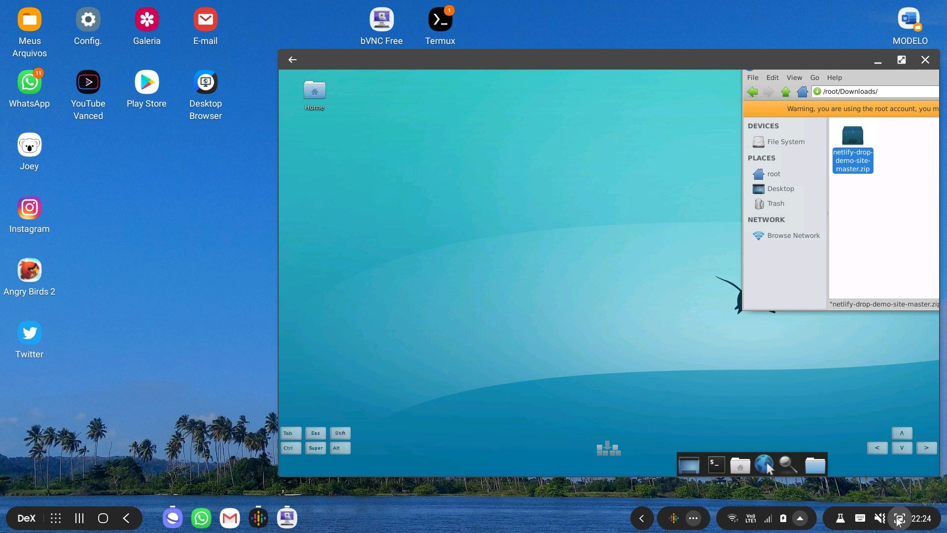
Task: Toggle the Shift modifier key
Action: [x=340, y=433]
